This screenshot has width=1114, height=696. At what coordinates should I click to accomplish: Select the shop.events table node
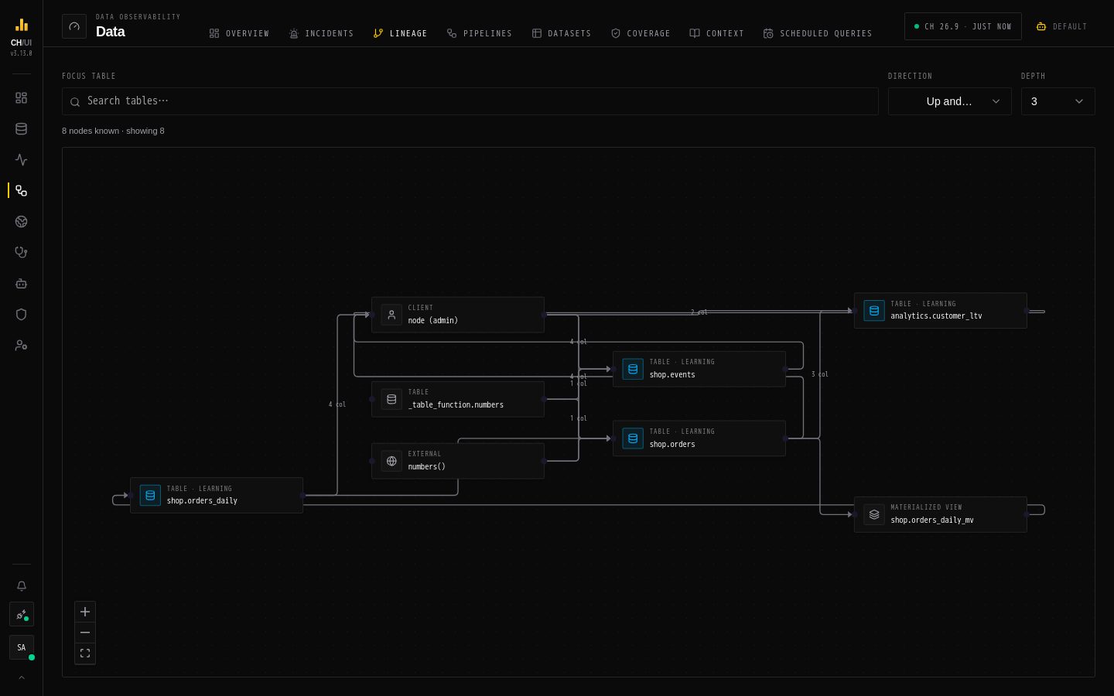[x=699, y=369]
